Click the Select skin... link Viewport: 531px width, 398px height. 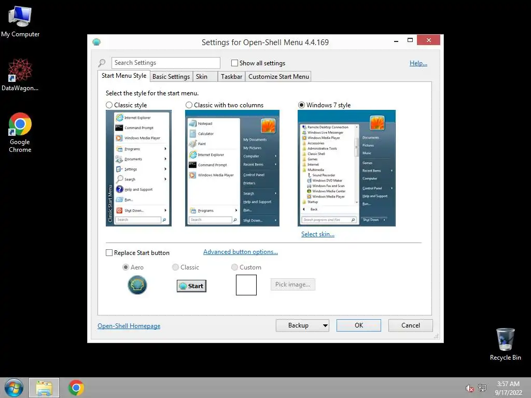point(318,234)
